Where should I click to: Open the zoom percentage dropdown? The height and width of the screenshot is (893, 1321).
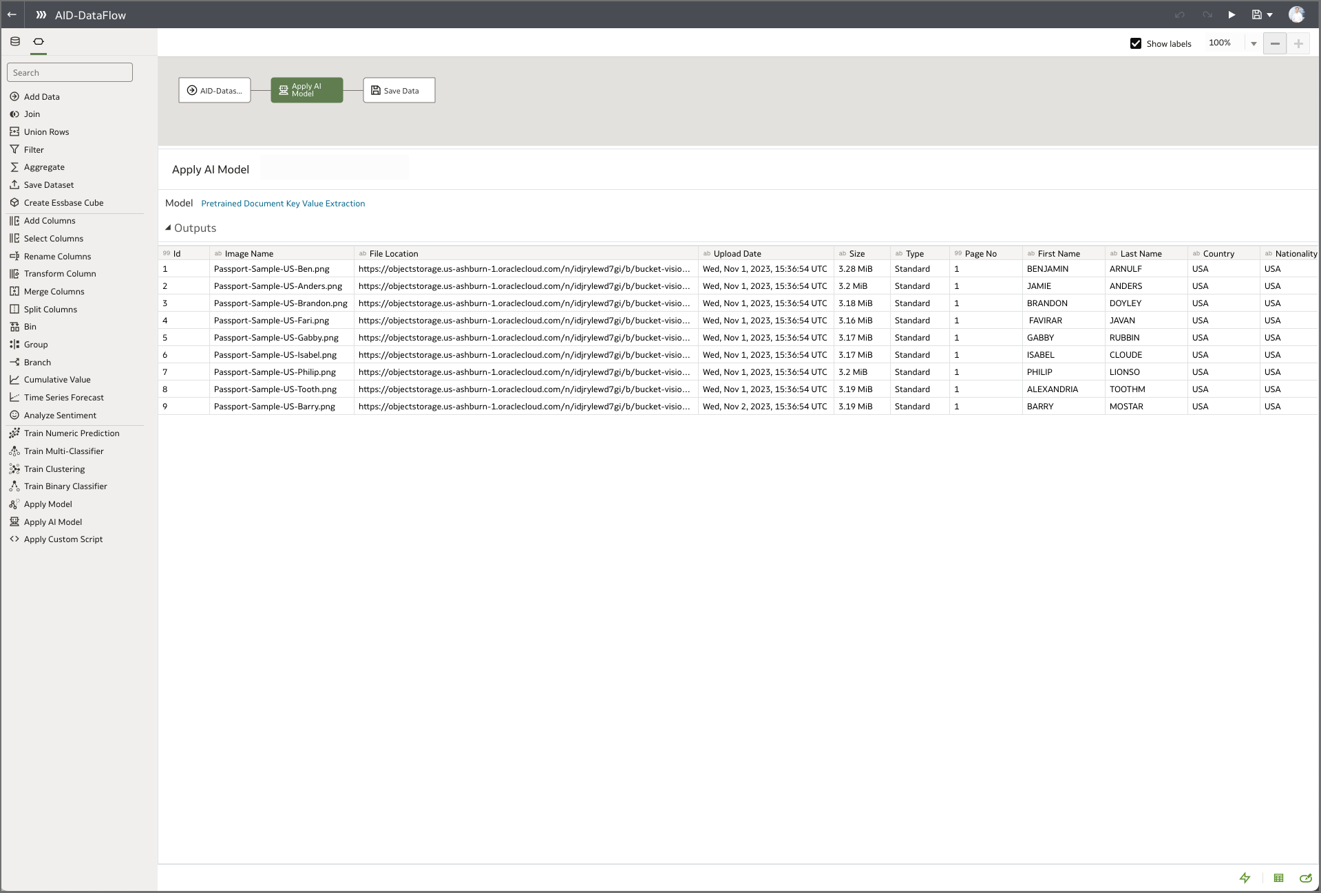[x=1253, y=43]
